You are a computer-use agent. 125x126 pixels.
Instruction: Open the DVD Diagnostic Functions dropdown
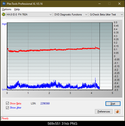(71, 15)
